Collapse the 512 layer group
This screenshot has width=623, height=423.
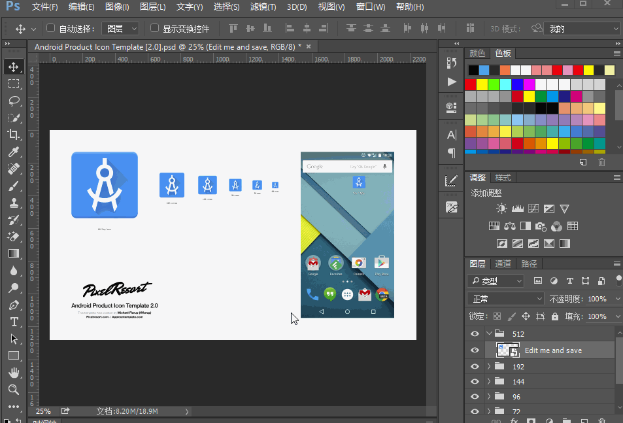[489, 333]
